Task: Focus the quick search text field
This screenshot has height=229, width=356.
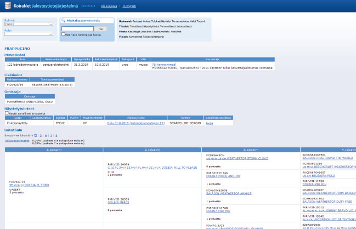Action: click(x=77, y=29)
